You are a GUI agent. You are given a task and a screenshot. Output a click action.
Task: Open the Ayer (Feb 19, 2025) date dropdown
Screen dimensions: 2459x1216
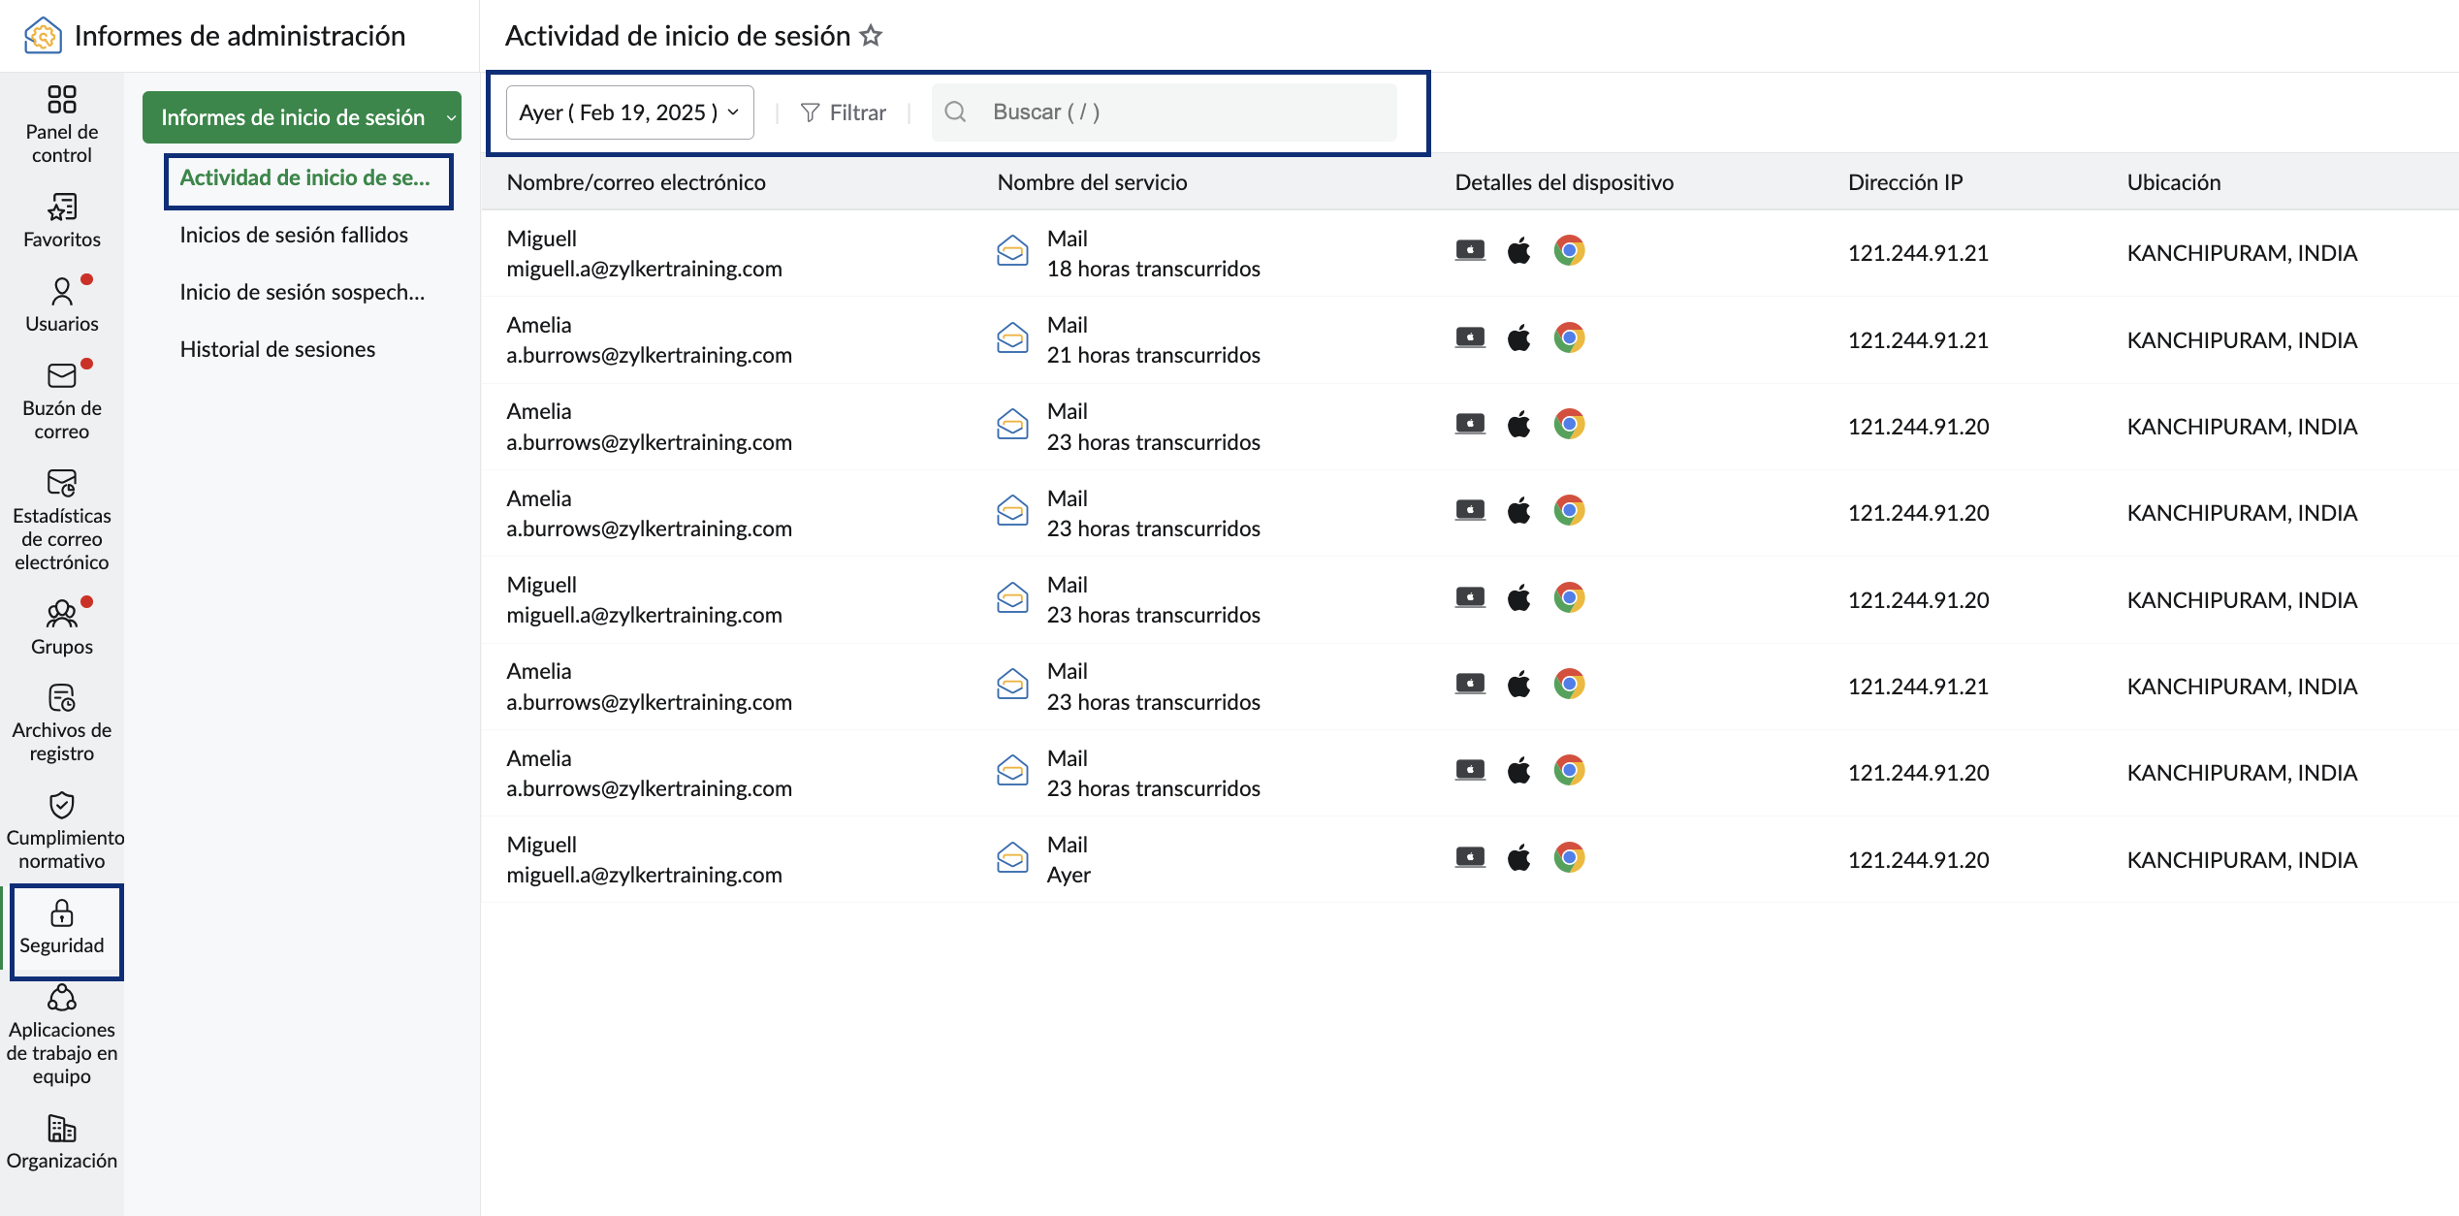tap(629, 112)
